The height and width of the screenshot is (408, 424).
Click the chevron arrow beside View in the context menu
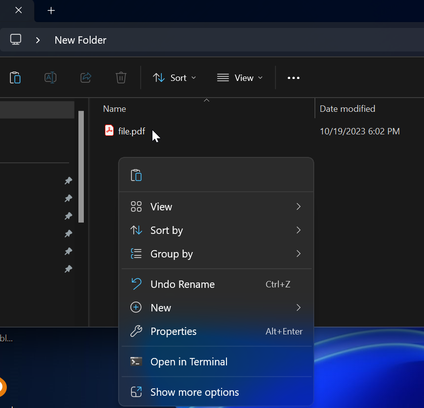tap(299, 207)
